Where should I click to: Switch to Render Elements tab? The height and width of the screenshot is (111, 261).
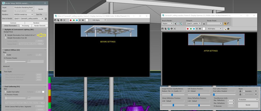click(40, 26)
